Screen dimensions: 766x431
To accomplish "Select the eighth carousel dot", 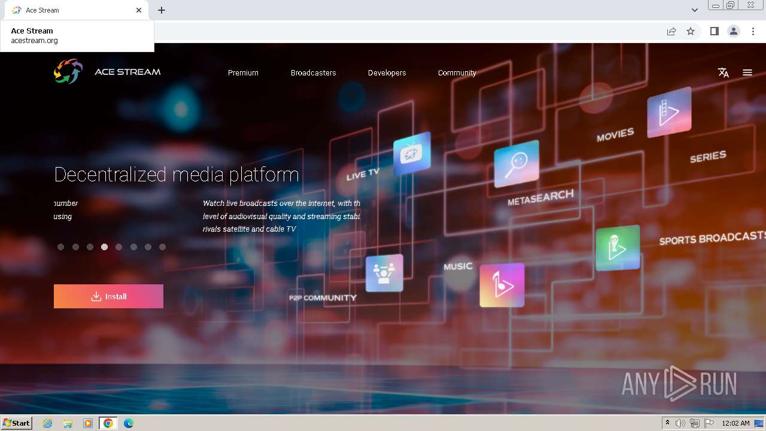I will click(162, 247).
